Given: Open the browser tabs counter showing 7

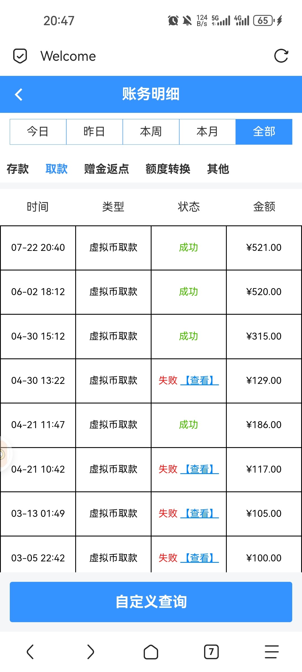Looking at the screenshot, I should (211, 652).
